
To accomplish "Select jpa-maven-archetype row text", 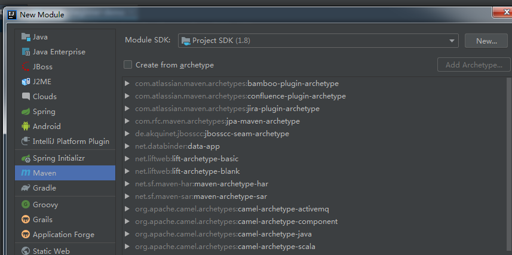I will [217, 121].
